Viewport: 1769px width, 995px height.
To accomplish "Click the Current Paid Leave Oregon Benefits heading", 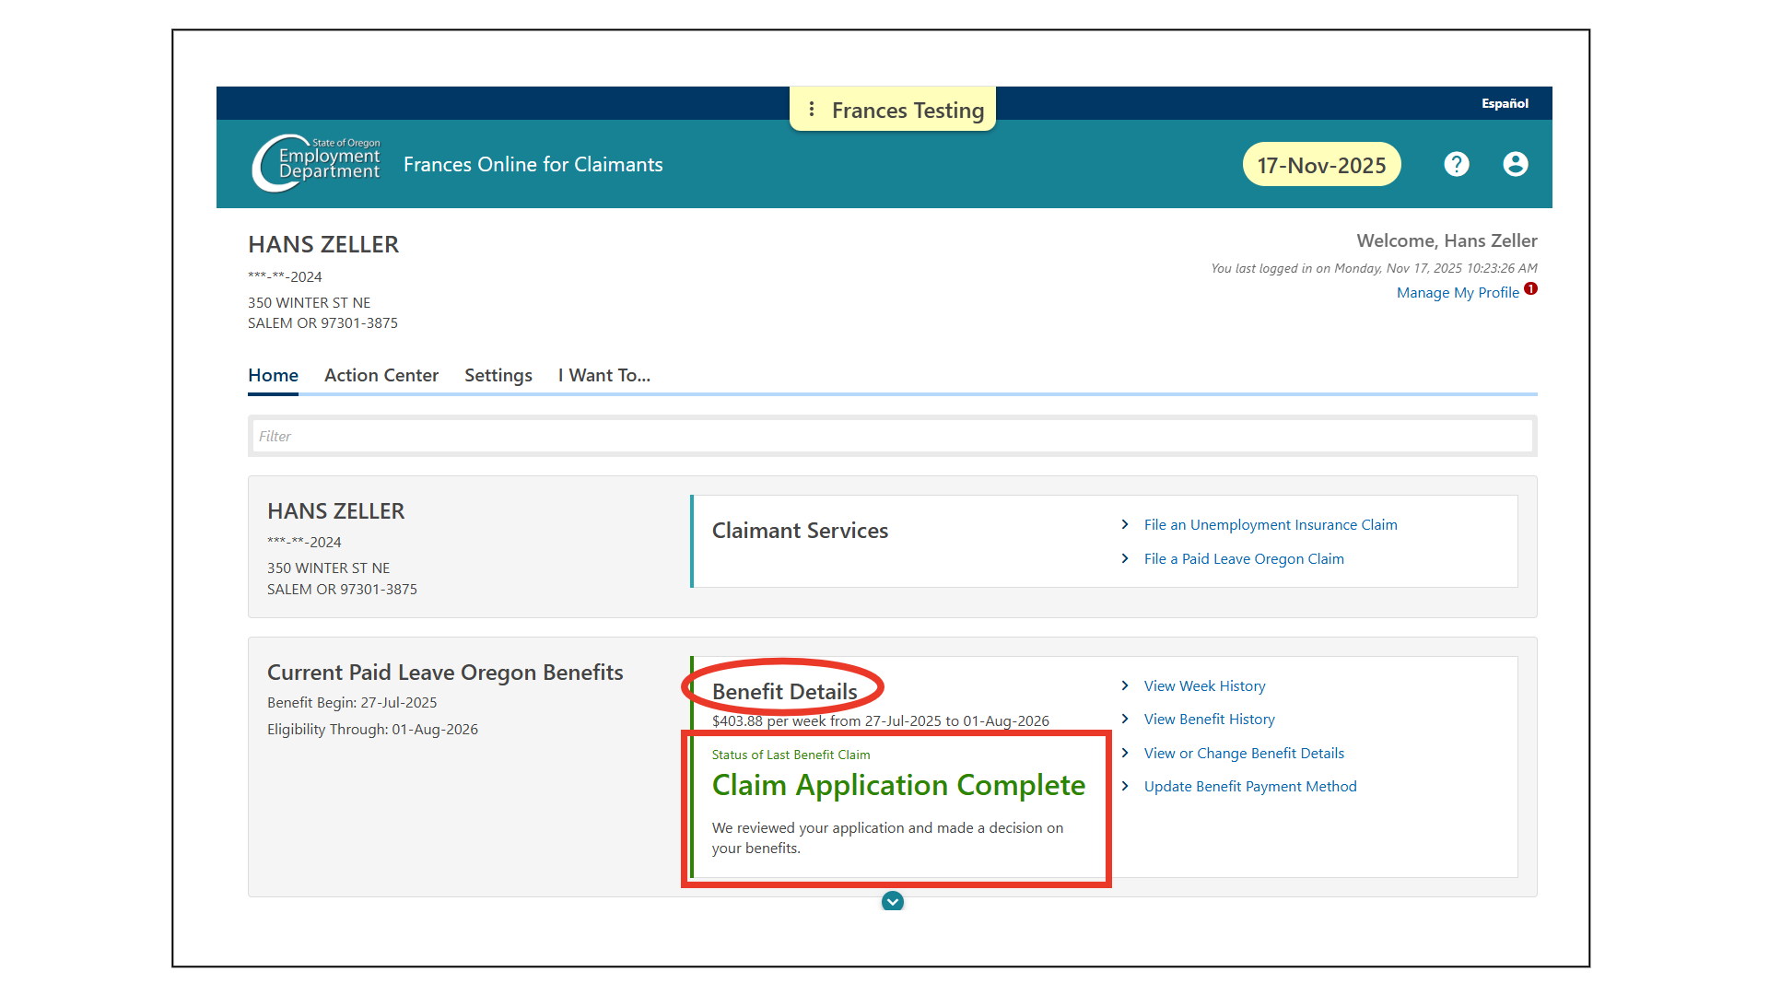I will tap(445, 673).
